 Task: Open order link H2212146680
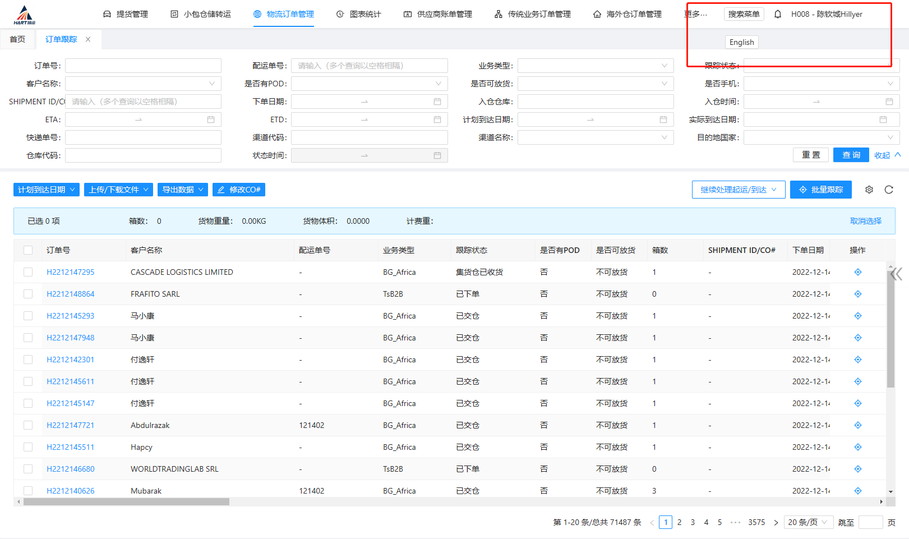71,469
